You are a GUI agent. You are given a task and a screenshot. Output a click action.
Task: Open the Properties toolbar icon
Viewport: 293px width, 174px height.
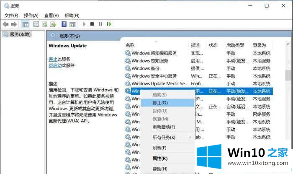[x=36, y=24]
